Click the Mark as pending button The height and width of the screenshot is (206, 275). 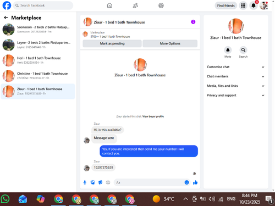pos(112,43)
